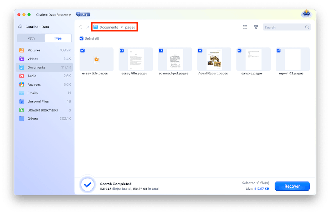Viewport: 330px width, 214px height.
Task: Go forward with the right arrow
Action: tap(87, 27)
